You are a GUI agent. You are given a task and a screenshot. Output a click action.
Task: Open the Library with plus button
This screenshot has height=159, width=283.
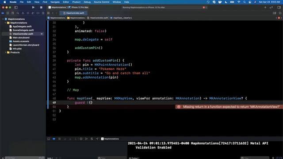[x=265, y=8]
